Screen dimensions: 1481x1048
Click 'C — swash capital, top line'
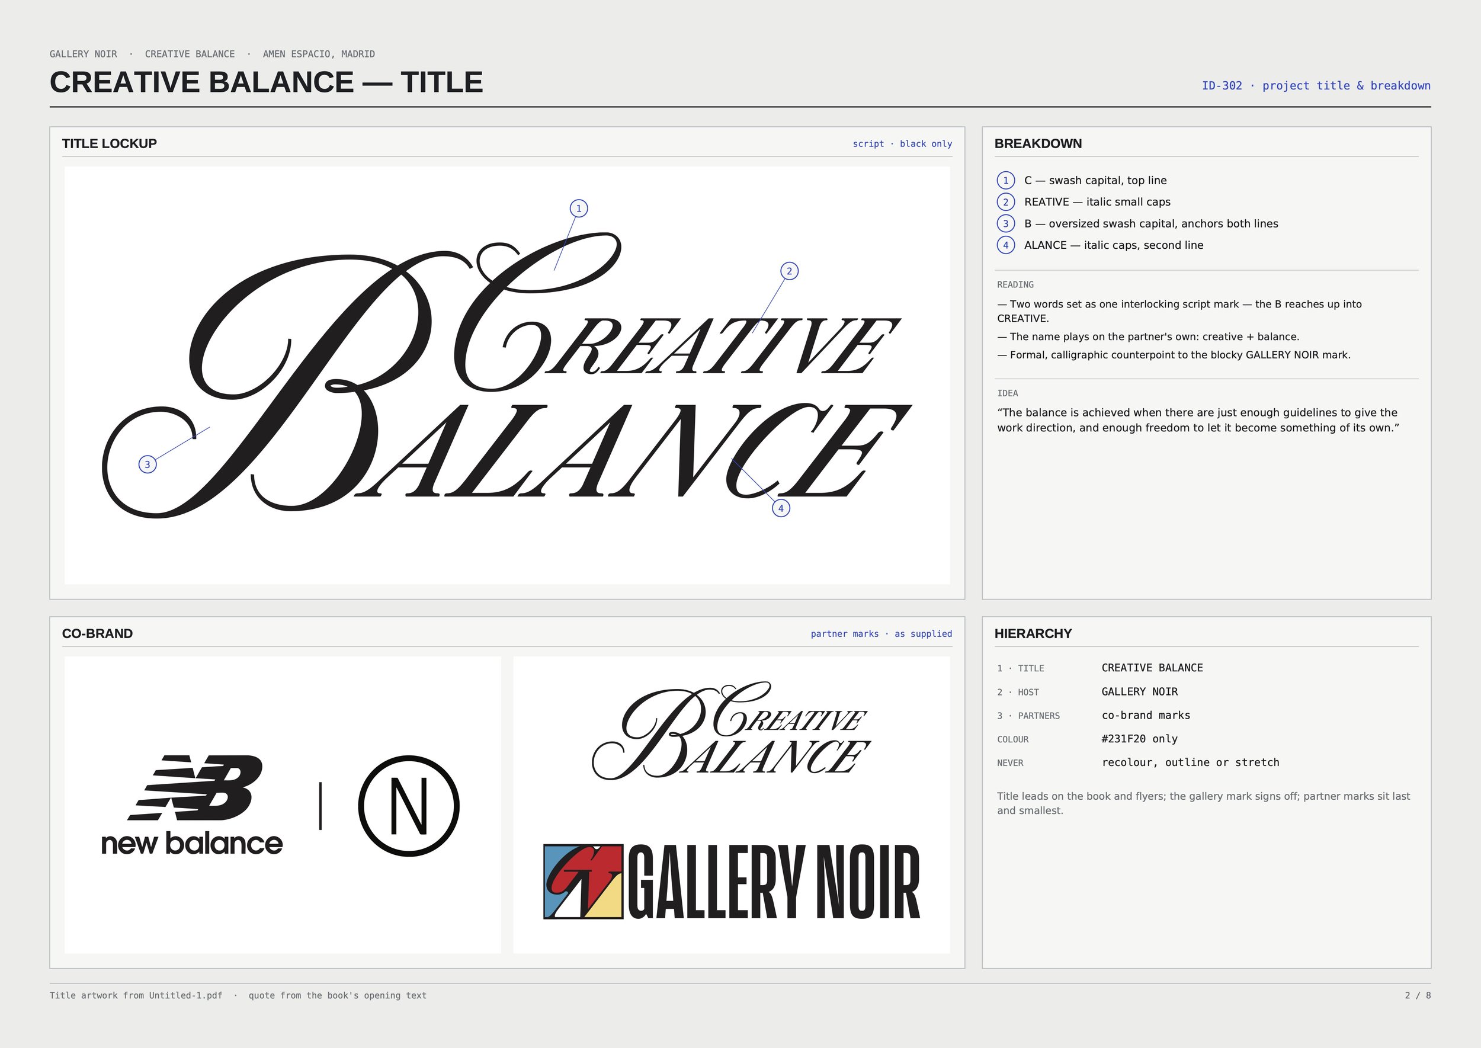point(1095,181)
